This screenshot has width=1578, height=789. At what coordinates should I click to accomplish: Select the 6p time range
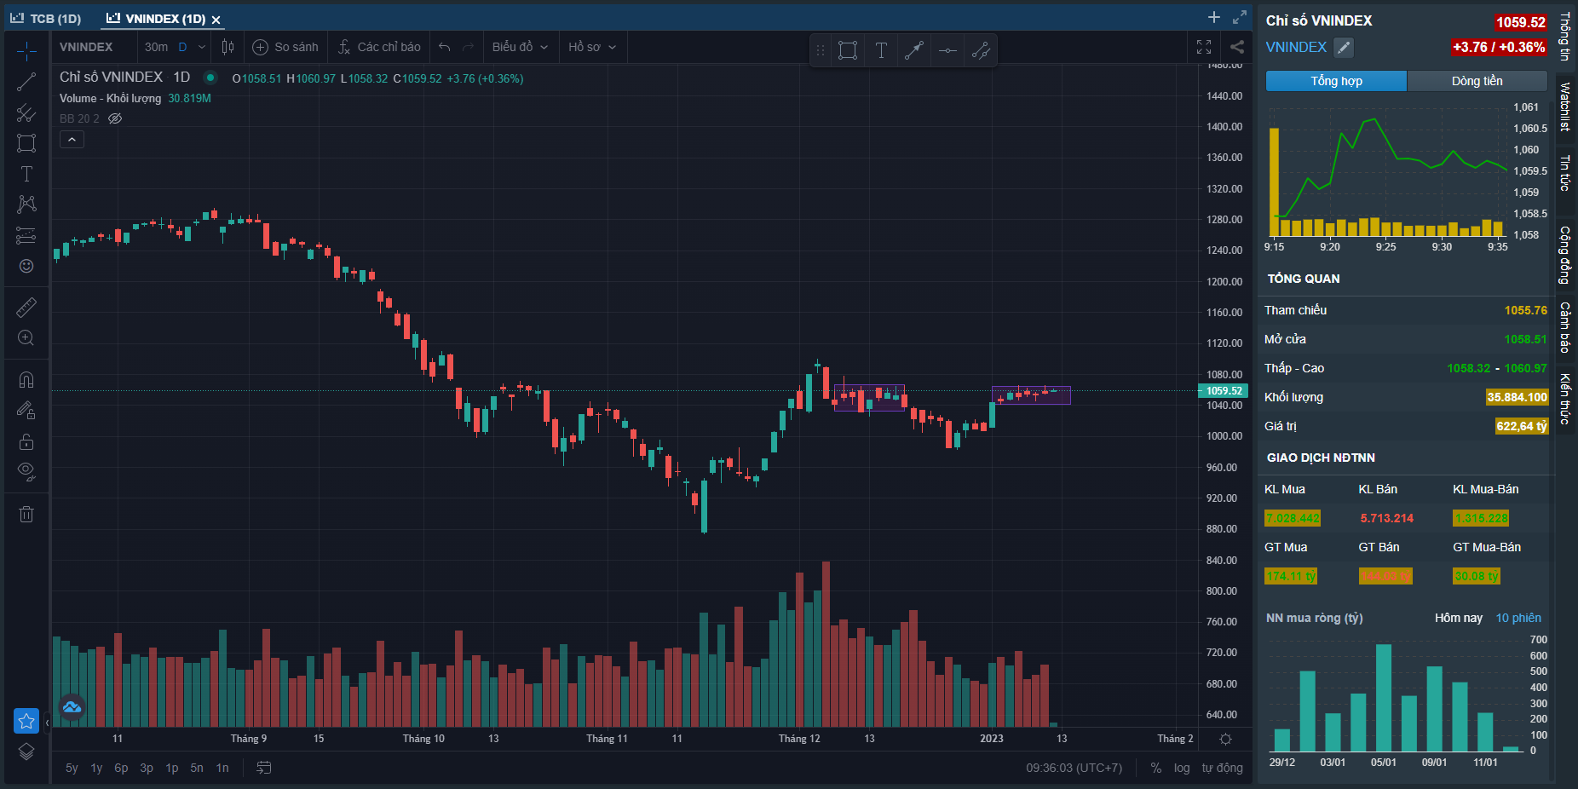pos(121,768)
